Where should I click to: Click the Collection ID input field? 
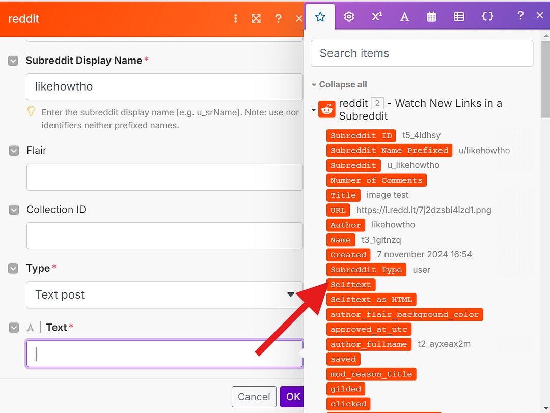click(x=164, y=236)
